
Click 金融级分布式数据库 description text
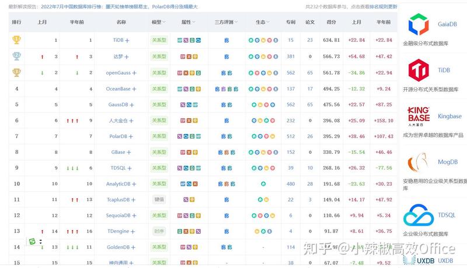click(x=426, y=44)
